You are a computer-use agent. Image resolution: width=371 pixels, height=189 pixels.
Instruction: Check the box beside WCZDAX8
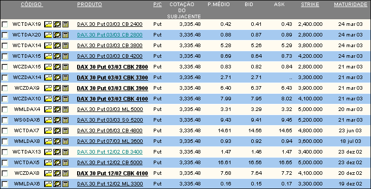pyautogui.click(x=5, y=173)
